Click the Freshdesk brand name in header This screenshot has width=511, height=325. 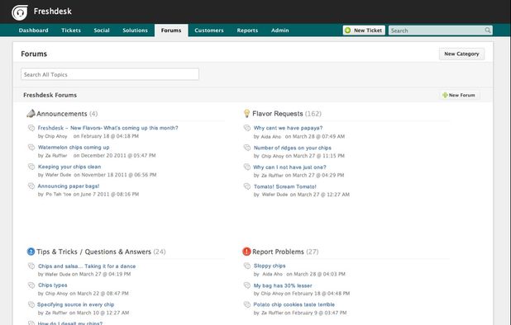(x=52, y=12)
